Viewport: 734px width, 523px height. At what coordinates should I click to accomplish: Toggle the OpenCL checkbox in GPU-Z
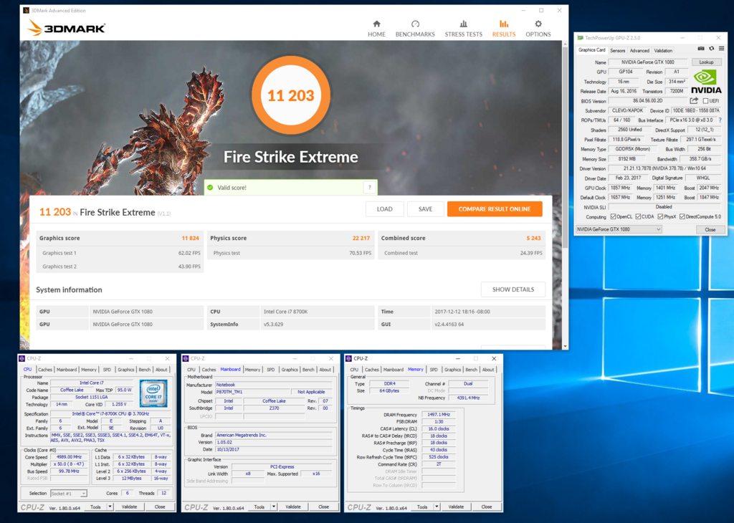coord(614,216)
